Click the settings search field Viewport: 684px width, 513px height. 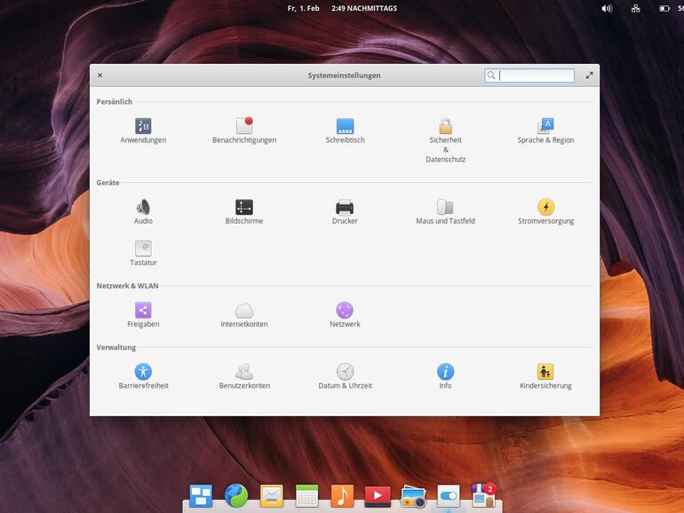(x=529, y=75)
